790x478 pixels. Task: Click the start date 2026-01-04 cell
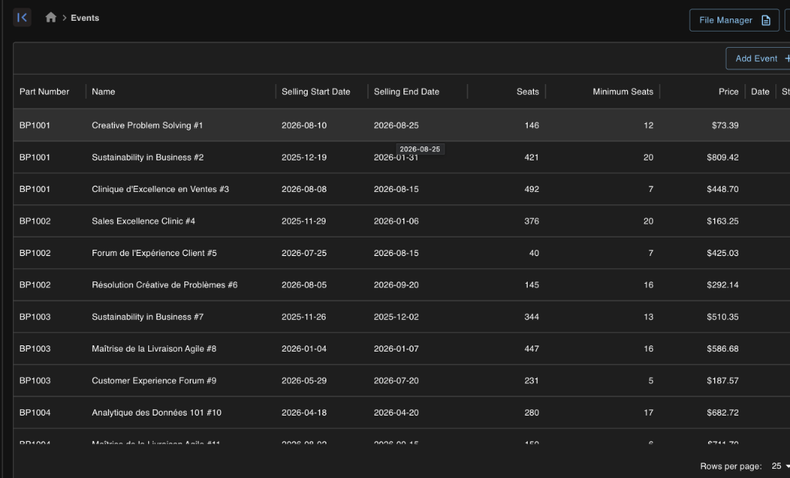(x=304, y=348)
